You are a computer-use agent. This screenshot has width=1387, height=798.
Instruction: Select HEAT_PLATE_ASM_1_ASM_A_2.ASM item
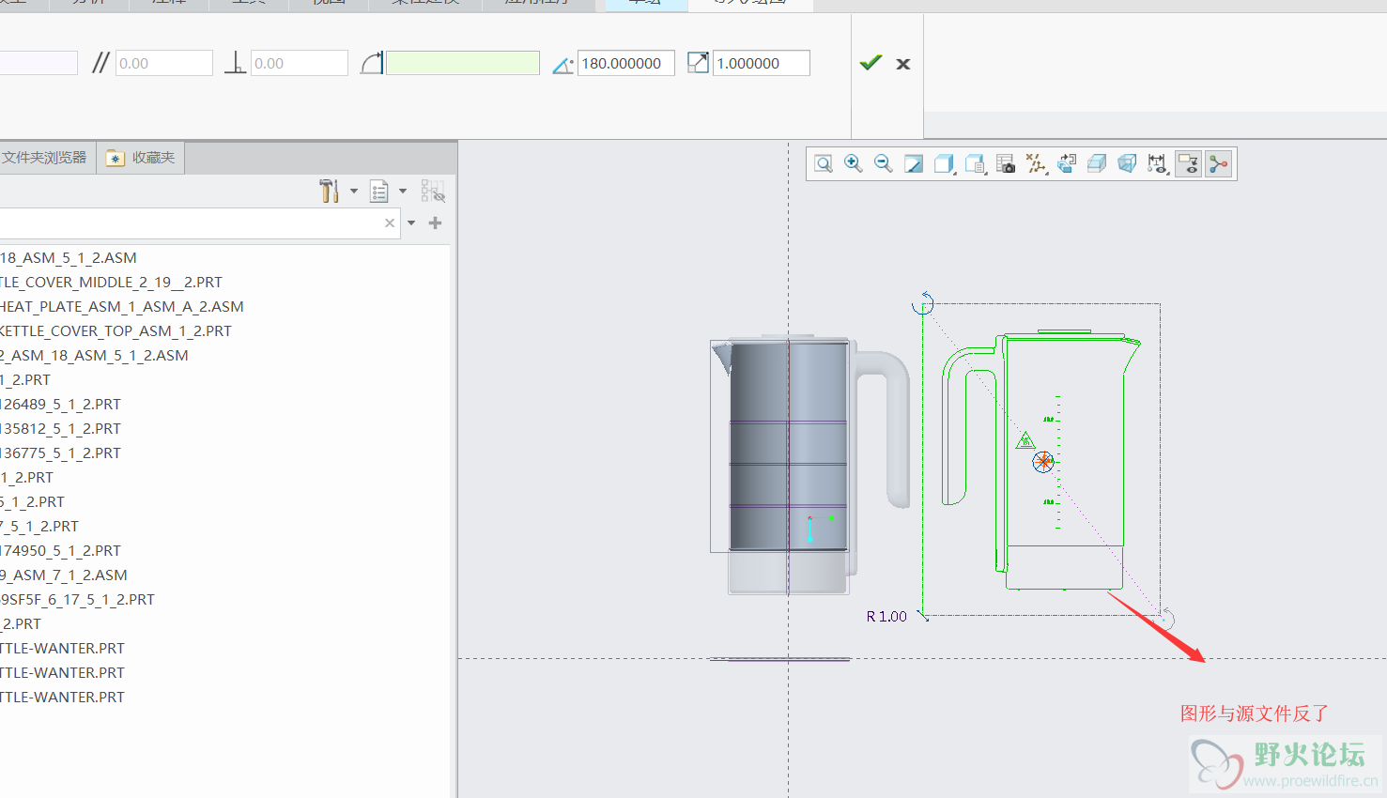122,306
